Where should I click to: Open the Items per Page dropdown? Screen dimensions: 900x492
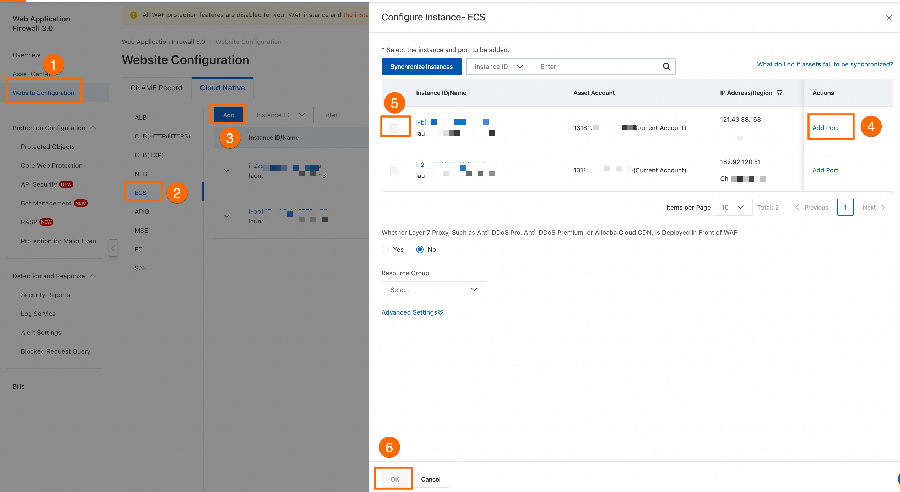coord(732,207)
